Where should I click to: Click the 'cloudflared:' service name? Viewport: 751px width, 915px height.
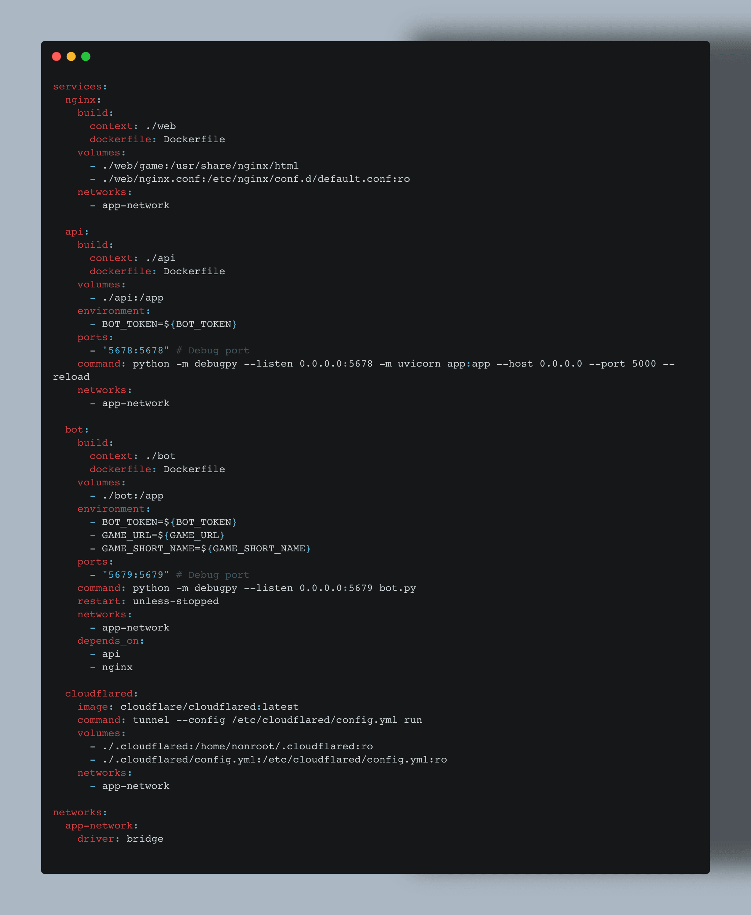[x=102, y=694]
